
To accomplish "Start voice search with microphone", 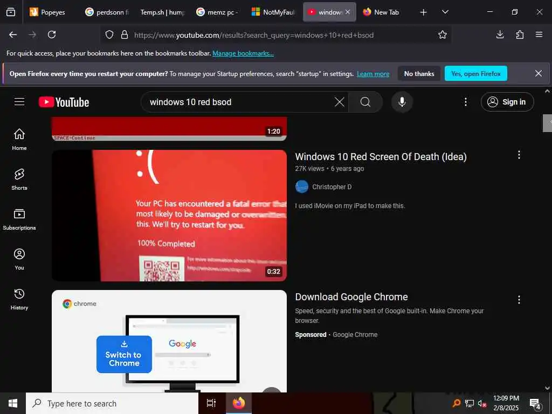I will [402, 102].
